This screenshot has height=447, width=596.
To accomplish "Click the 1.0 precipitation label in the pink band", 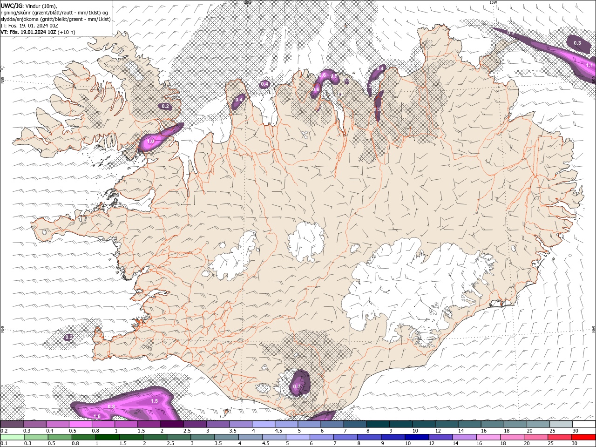I will (150, 141).
